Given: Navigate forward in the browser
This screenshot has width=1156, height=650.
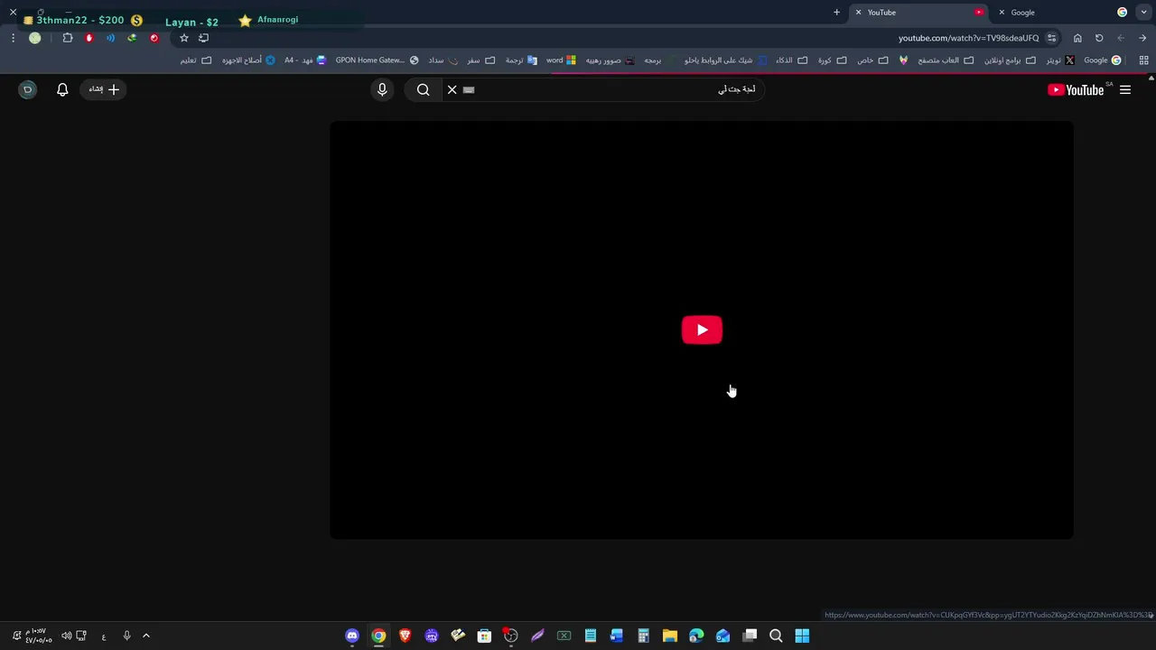Looking at the screenshot, I should point(1142,38).
